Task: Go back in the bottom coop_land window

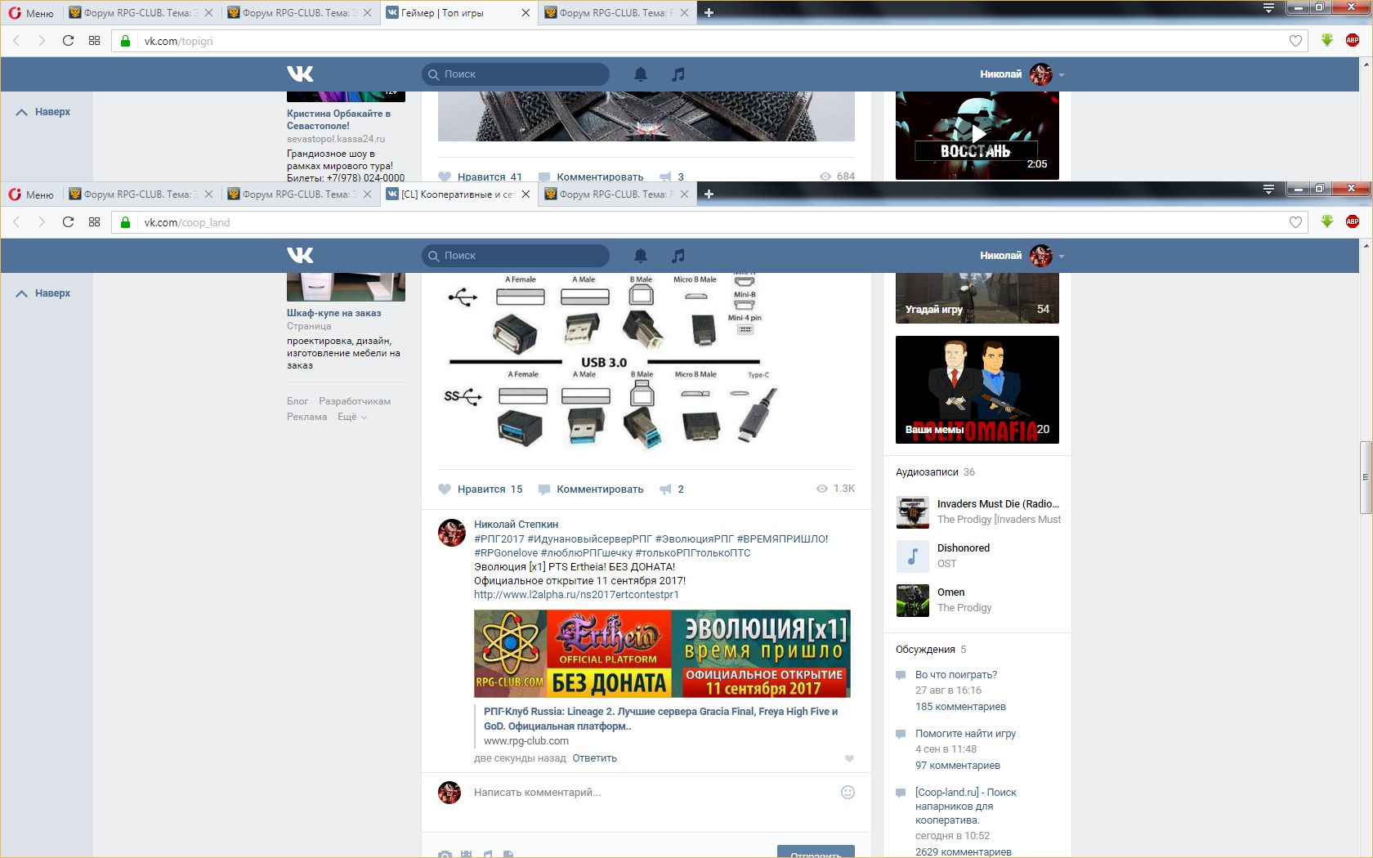Action: coord(16,222)
